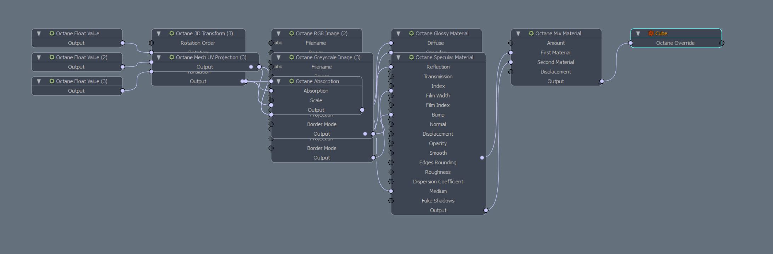
Task: Collapse the Octane RGB Image (2) node
Action: click(x=278, y=34)
